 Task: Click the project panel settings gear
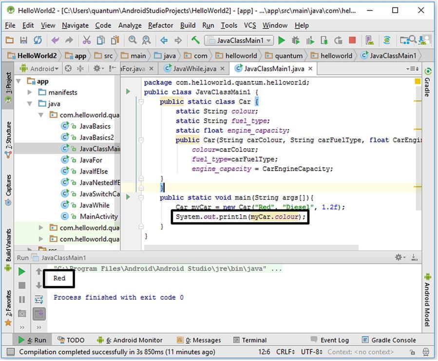coord(97,69)
